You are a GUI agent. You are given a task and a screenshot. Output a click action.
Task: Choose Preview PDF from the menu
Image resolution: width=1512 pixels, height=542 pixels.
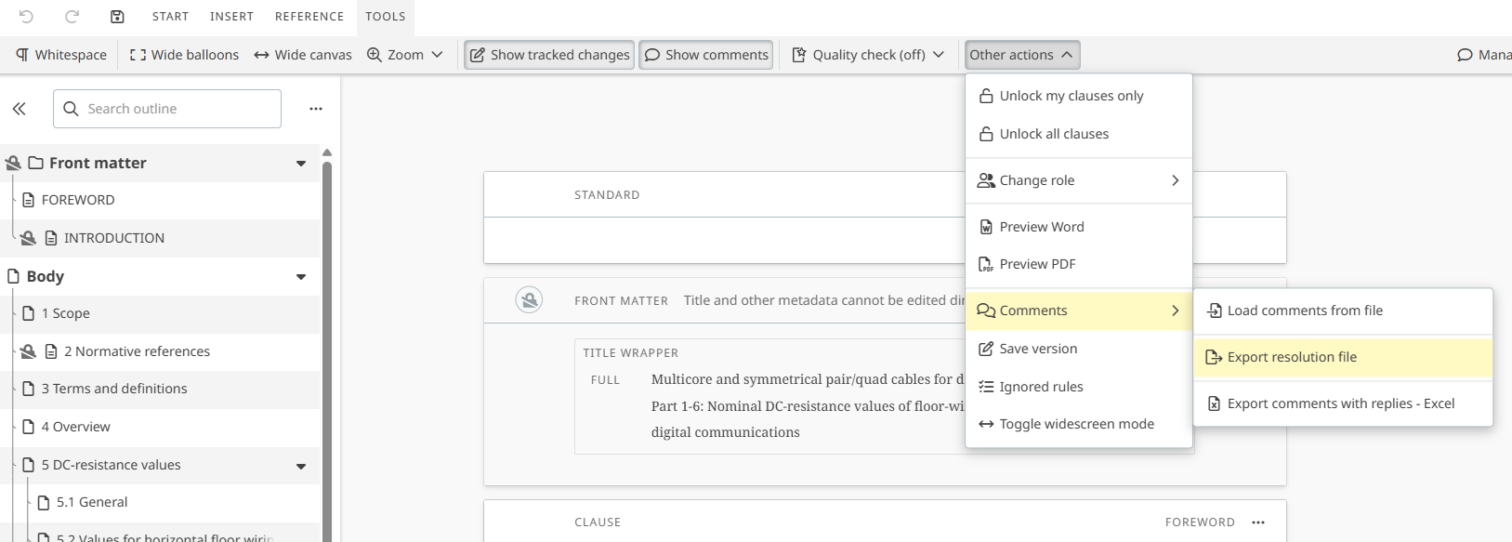1037,264
